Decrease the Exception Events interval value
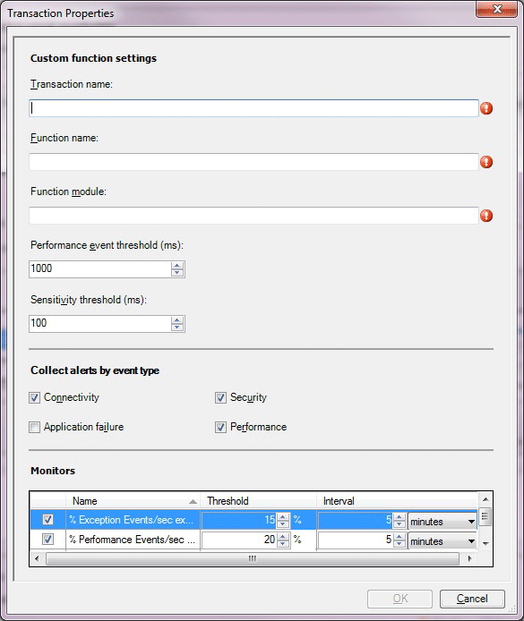This screenshot has width=524, height=621. click(x=399, y=524)
